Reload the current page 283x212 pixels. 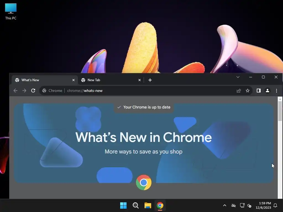pyautogui.click(x=33, y=91)
